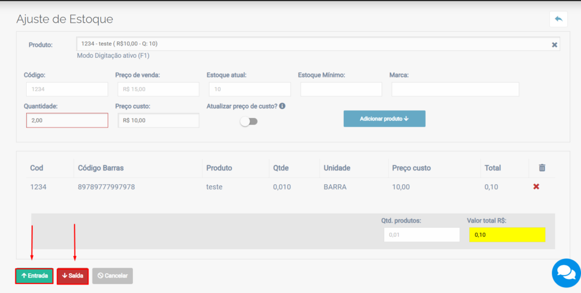Focus the Produto search field
Image resolution: width=581 pixels, height=293 pixels.
[x=312, y=44]
